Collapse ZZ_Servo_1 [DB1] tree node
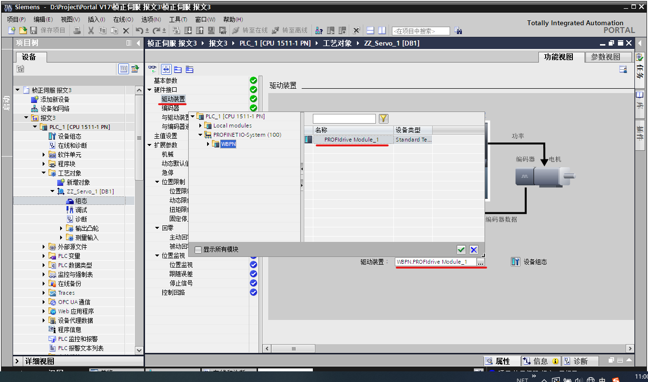648x382 pixels. [53, 191]
